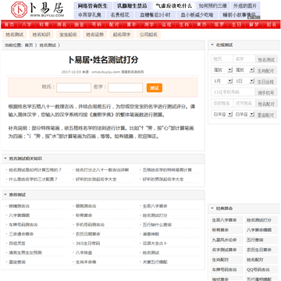Open the 五行缺什么查询 link

tap(157, 225)
